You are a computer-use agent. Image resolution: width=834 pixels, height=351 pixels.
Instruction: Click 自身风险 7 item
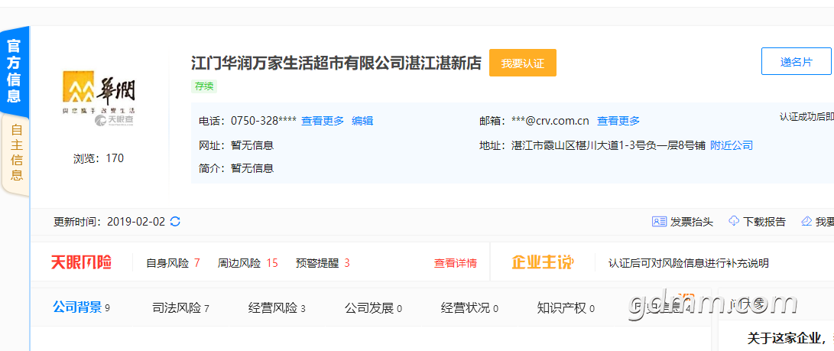pos(173,263)
